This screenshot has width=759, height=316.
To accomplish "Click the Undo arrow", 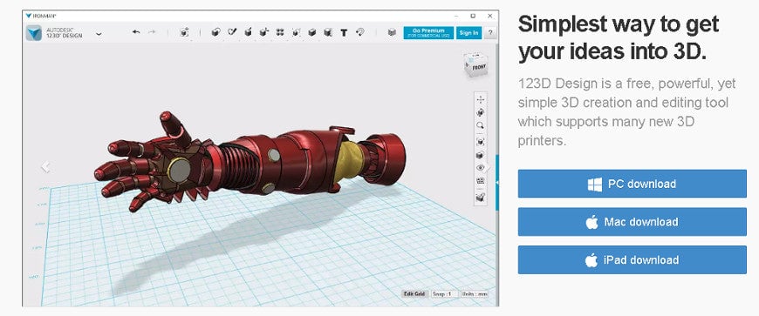I will click(136, 32).
